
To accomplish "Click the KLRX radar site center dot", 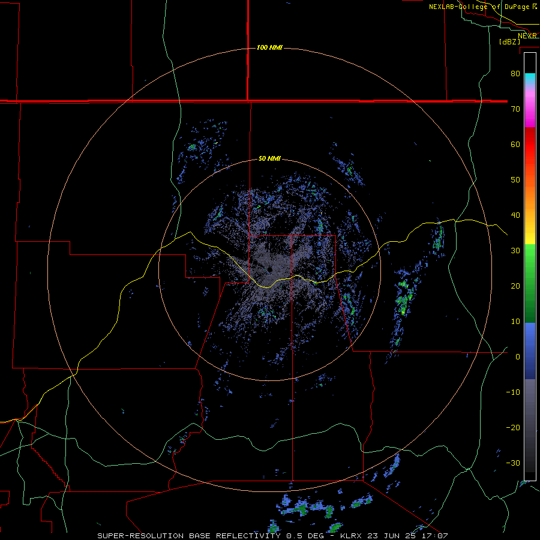I will (x=269, y=269).
